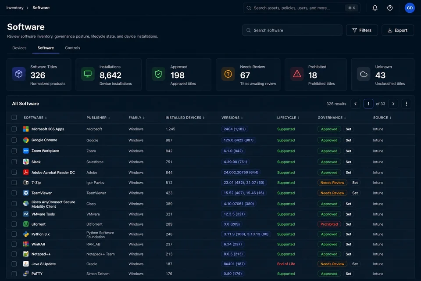Open the notifications bell
This screenshot has width=421, height=281.
coord(375,8)
